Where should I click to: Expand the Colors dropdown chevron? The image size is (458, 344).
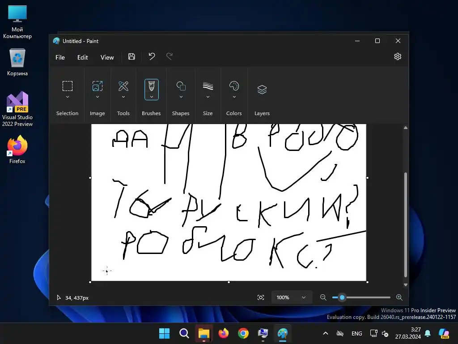pyautogui.click(x=234, y=97)
